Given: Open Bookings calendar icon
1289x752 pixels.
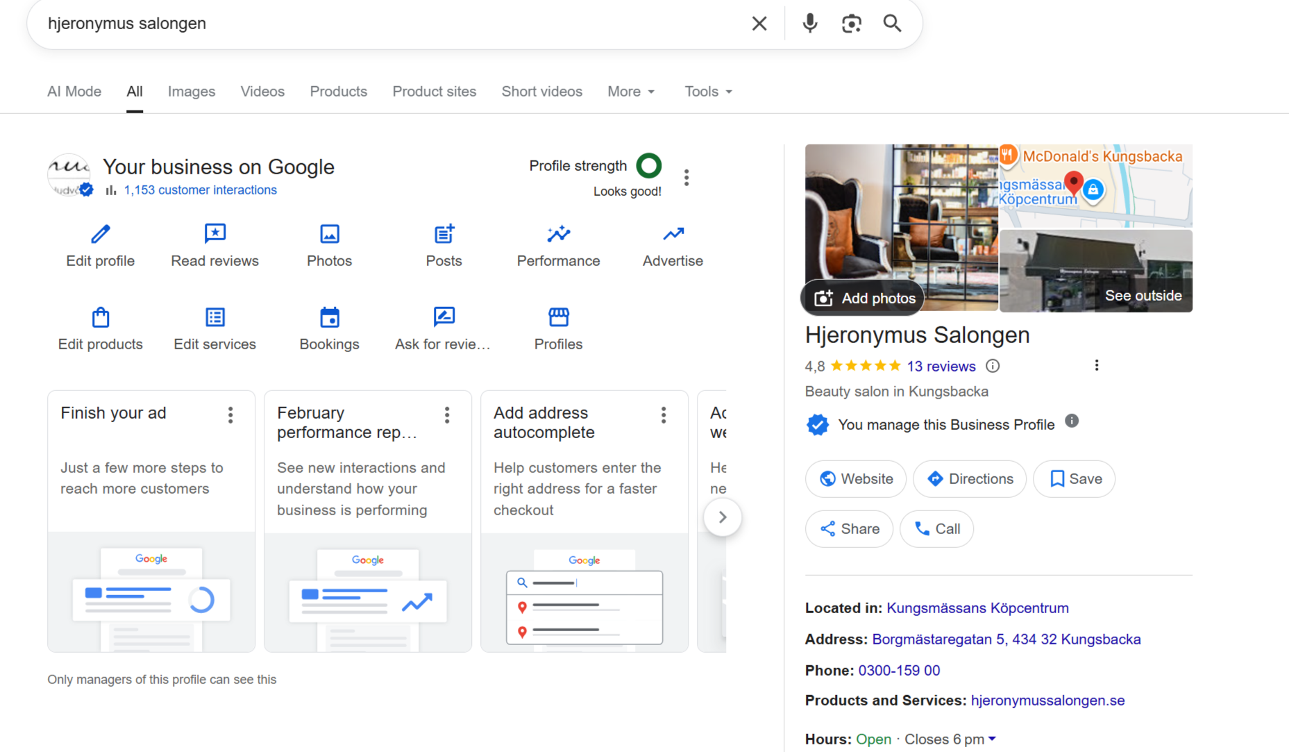Looking at the screenshot, I should point(330,317).
